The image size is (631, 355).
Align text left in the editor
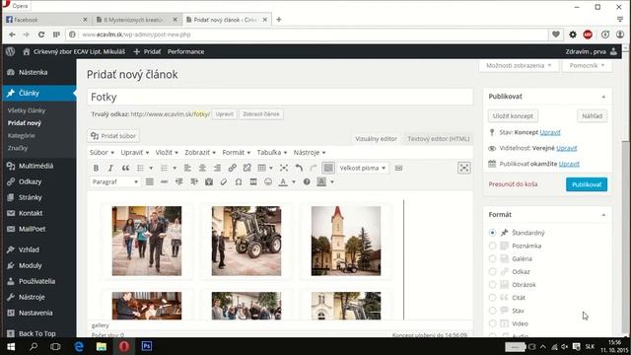(x=187, y=168)
